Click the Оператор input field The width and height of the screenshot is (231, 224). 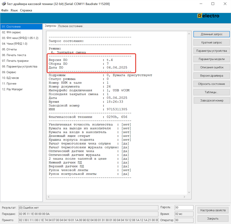click(184, 220)
